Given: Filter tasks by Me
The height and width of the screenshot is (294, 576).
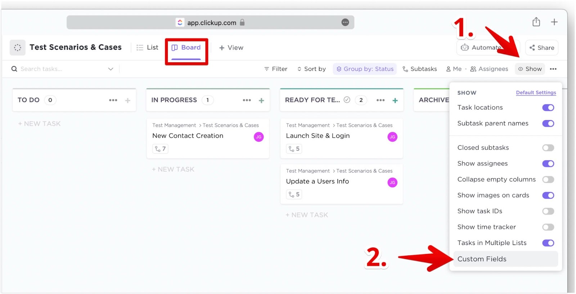Looking at the screenshot, I should coord(454,69).
